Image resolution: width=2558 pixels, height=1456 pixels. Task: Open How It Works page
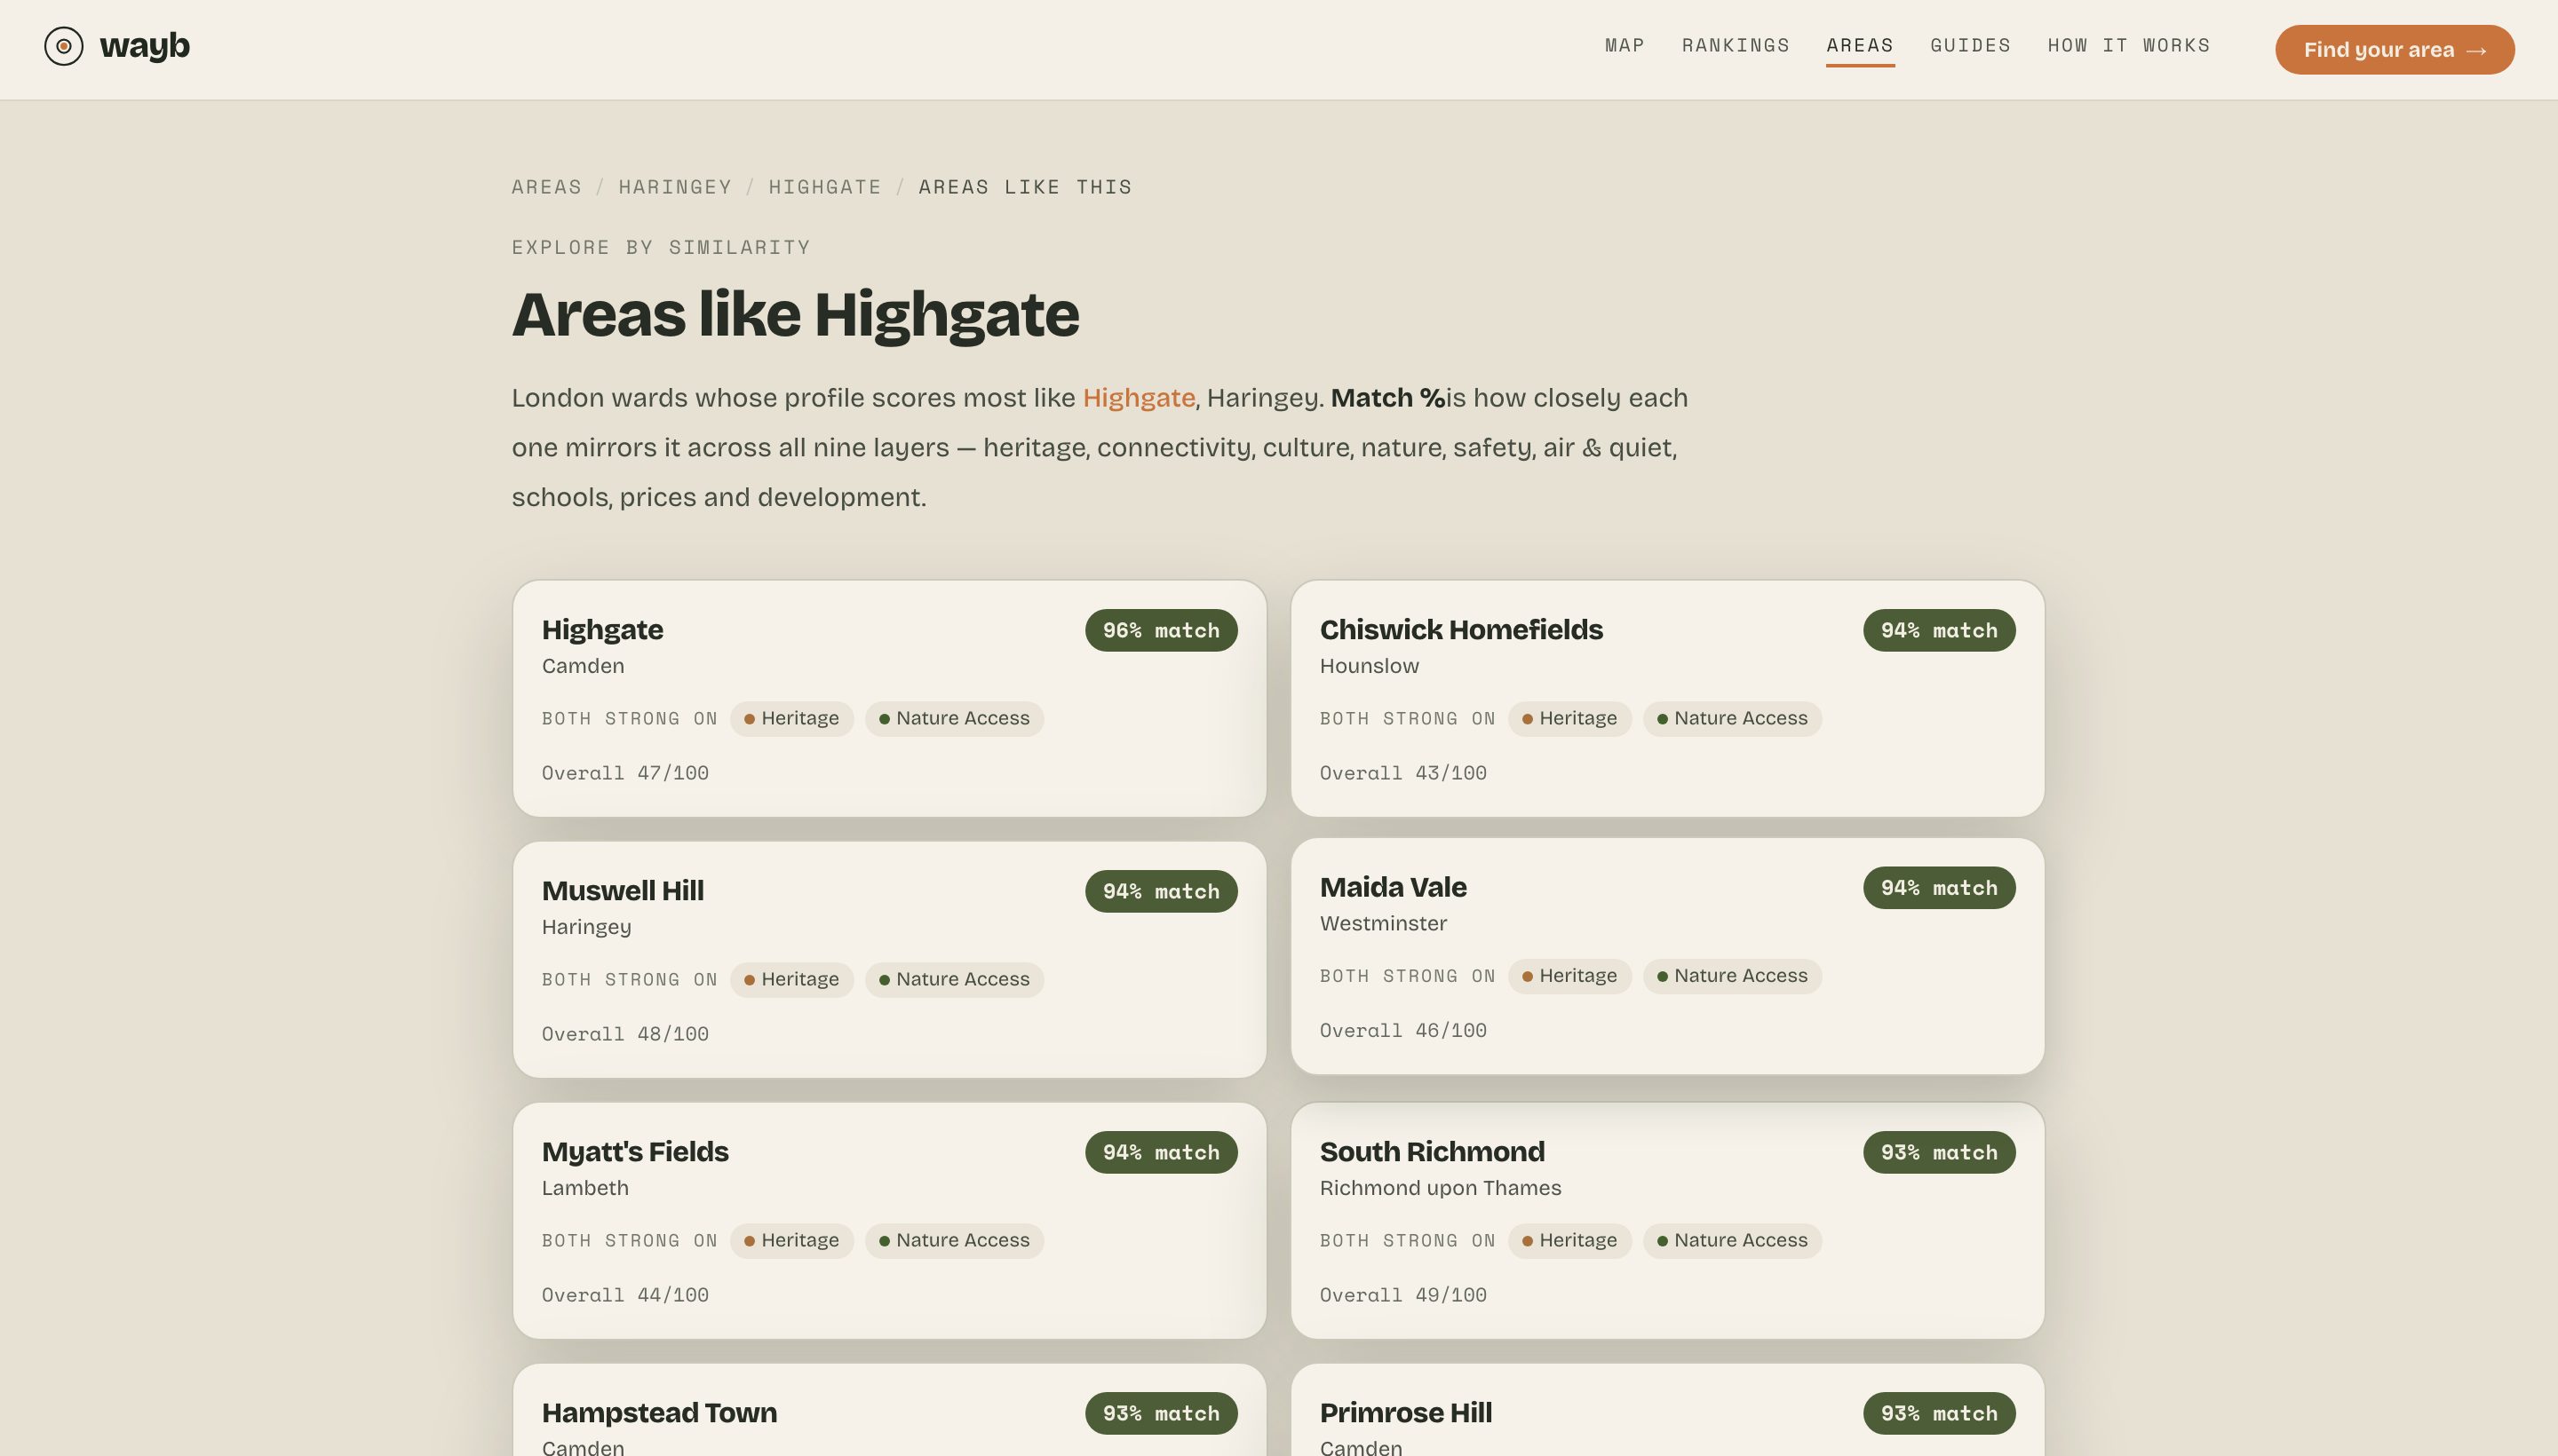[x=2129, y=45]
